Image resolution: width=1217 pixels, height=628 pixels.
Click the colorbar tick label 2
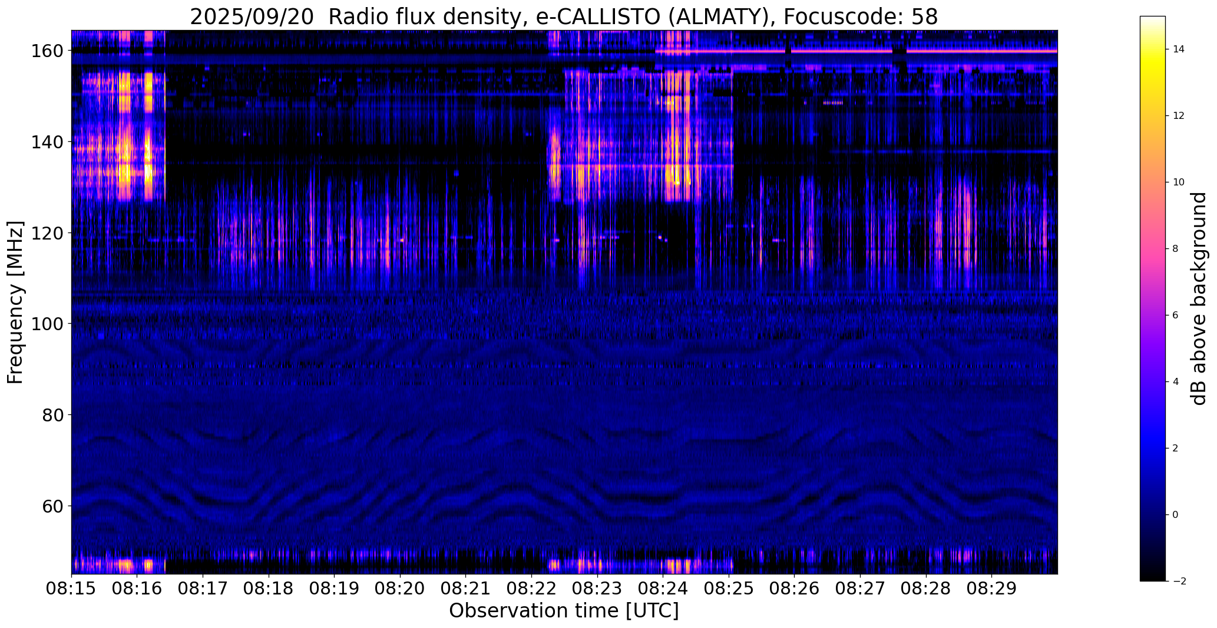[x=1175, y=448]
